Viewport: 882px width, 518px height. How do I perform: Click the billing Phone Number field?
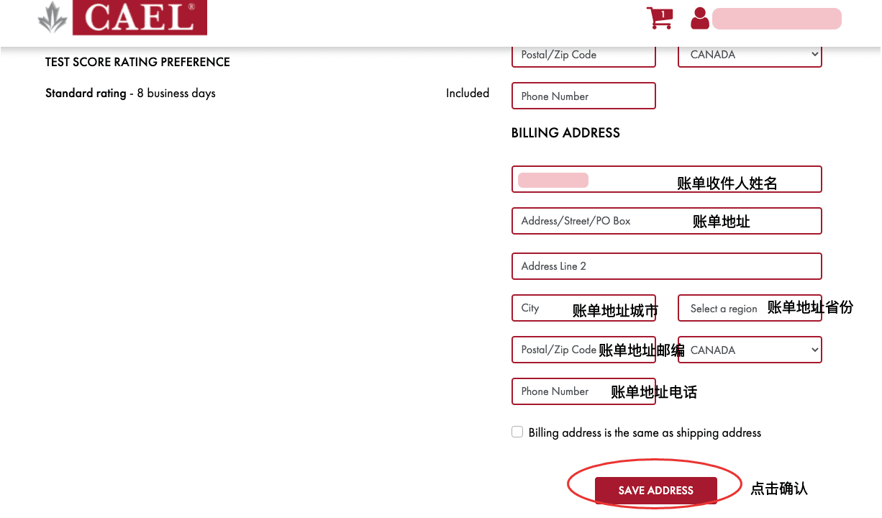[x=583, y=391]
